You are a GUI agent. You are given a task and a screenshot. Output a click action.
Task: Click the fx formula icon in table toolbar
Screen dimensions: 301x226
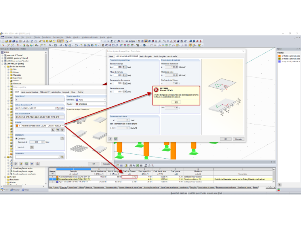(149, 165)
